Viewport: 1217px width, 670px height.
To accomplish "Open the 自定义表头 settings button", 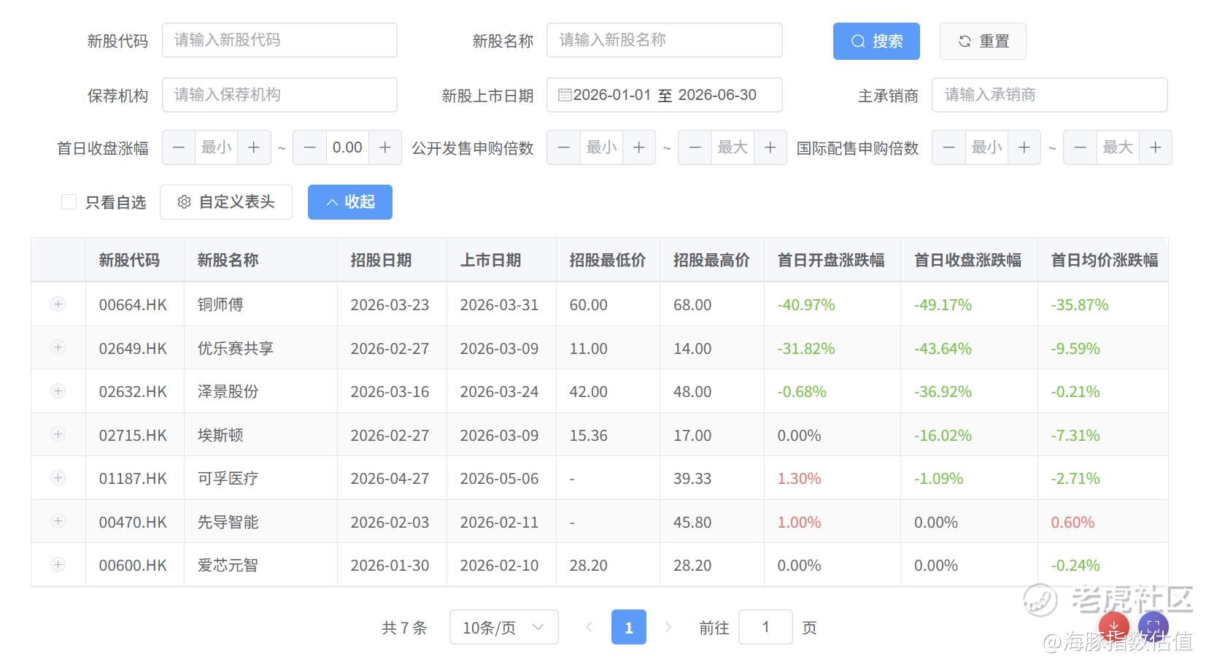I will [226, 202].
